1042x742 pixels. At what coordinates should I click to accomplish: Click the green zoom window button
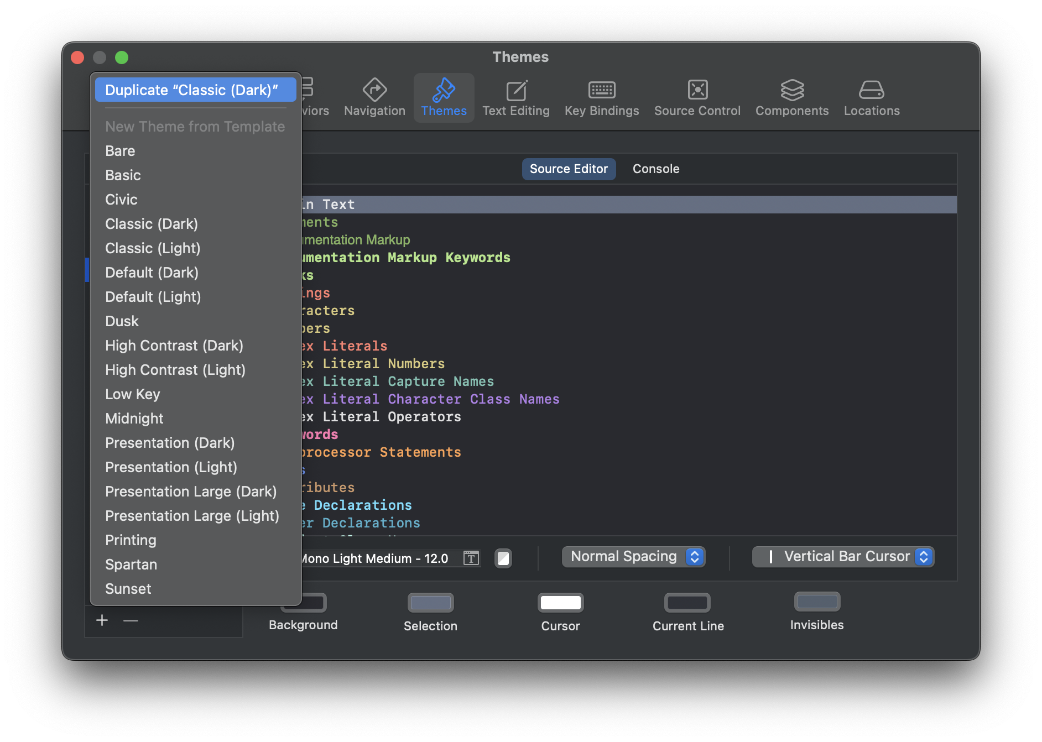(x=122, y=58)
